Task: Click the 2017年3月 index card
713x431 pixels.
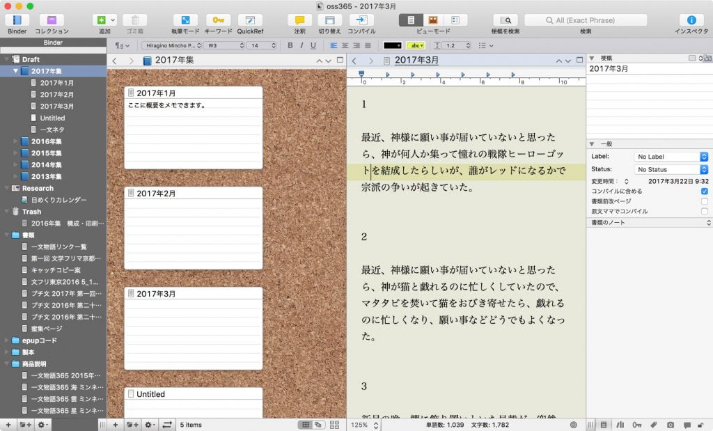Action: (x=194, y=328)
